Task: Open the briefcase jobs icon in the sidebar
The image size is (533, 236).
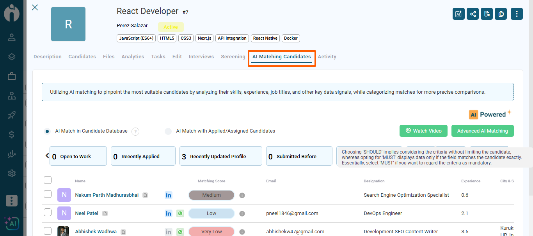Action: click(12, 76)
